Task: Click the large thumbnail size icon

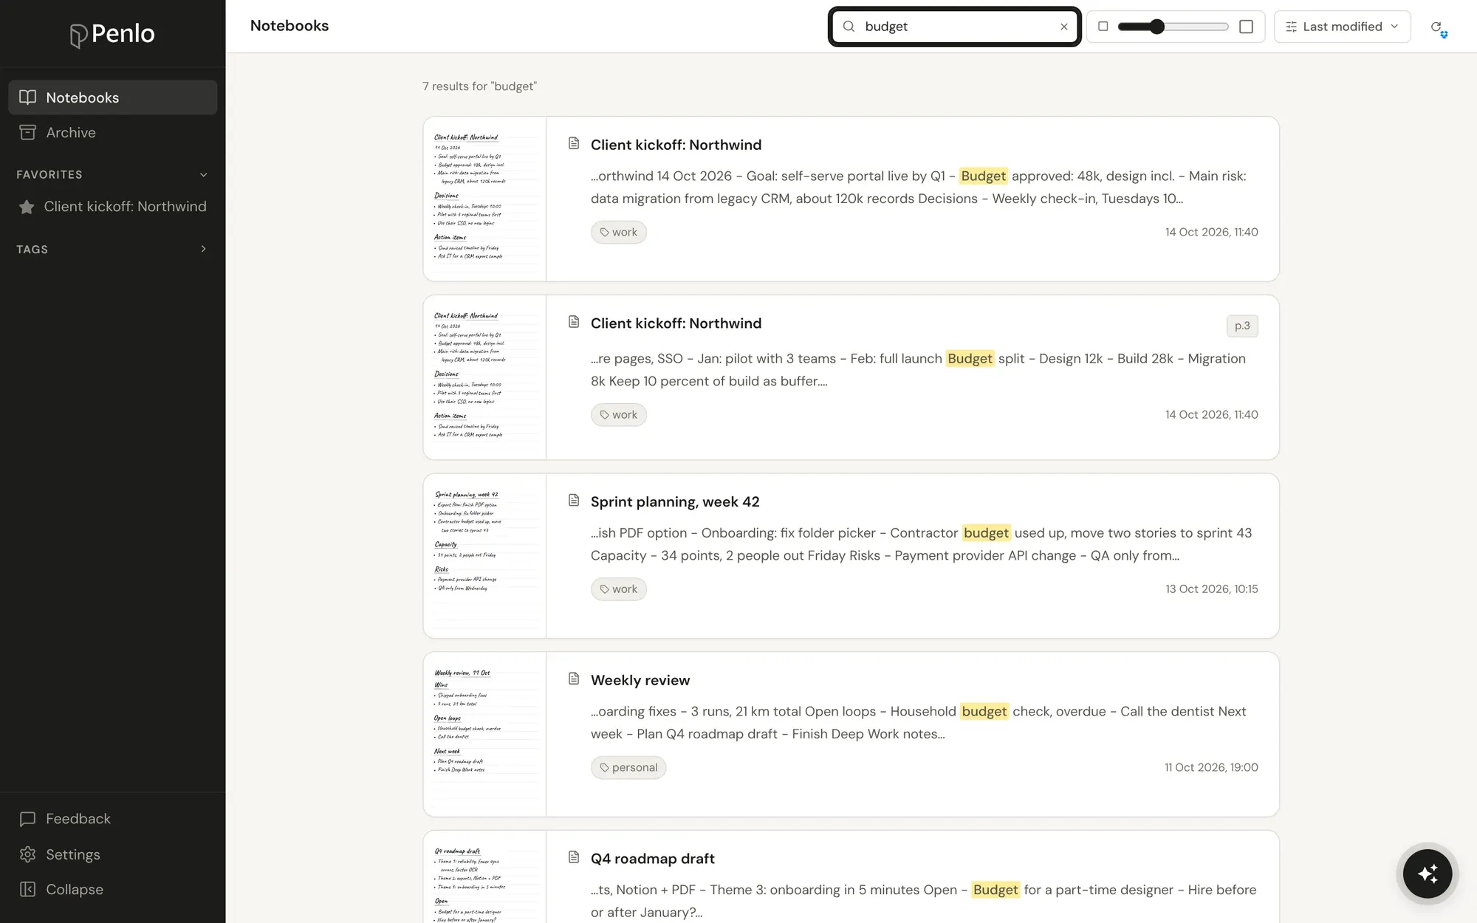Action: (1246, 27)
